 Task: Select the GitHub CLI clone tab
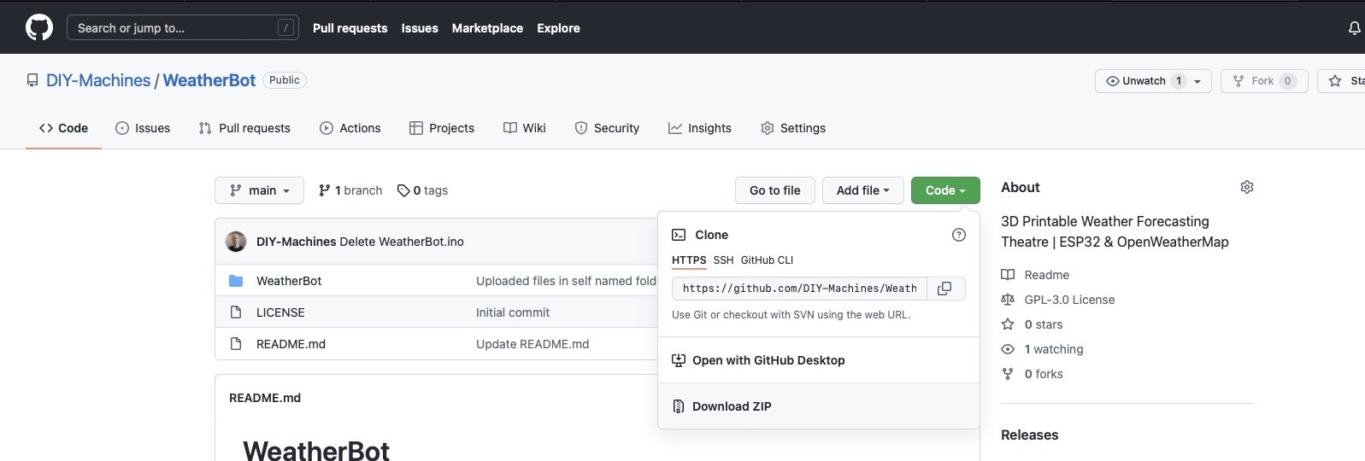click(767, 260)
